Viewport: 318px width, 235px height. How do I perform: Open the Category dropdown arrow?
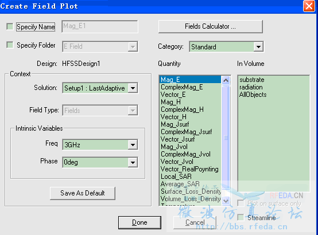coord(258,47)
